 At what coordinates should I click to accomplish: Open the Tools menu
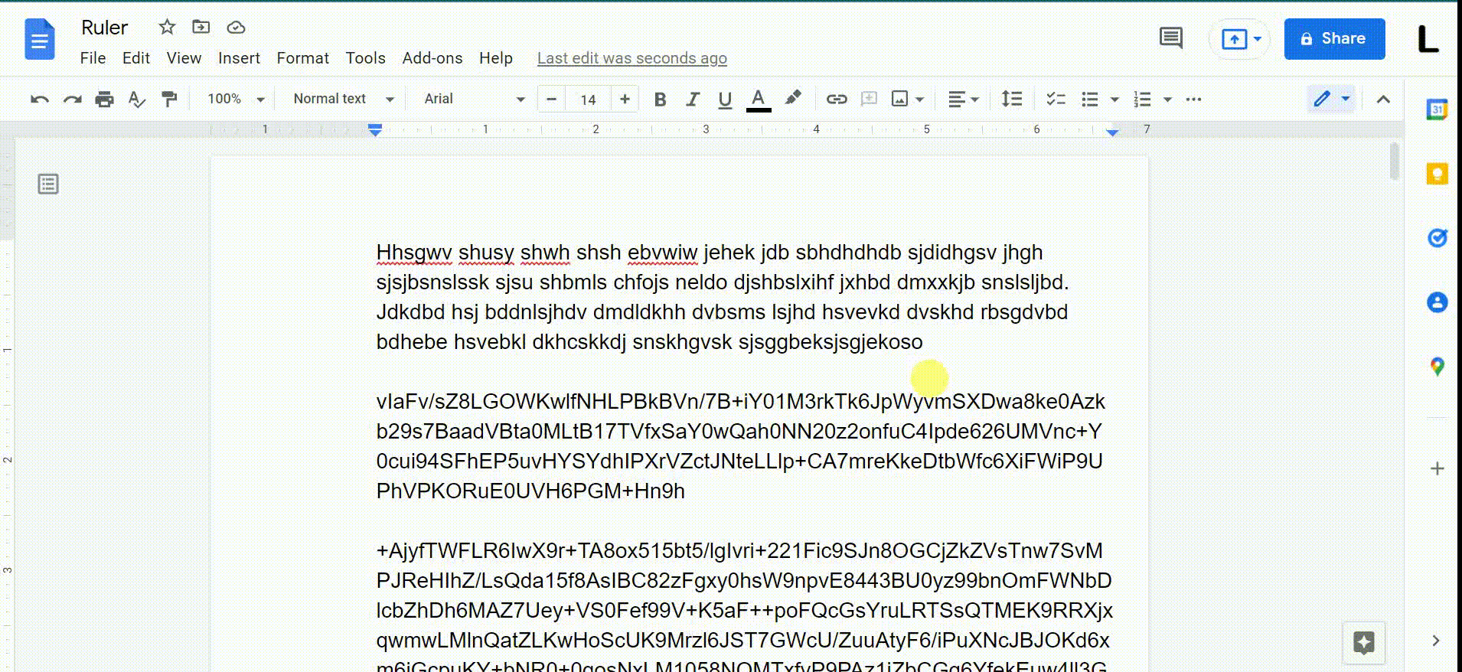tap(365, 58)
